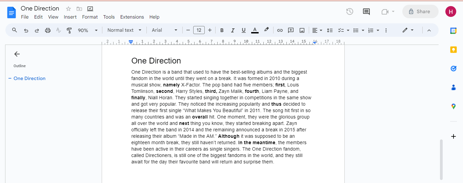Click the Share button
Screen dimensions: 463x183
coord(420,11)
